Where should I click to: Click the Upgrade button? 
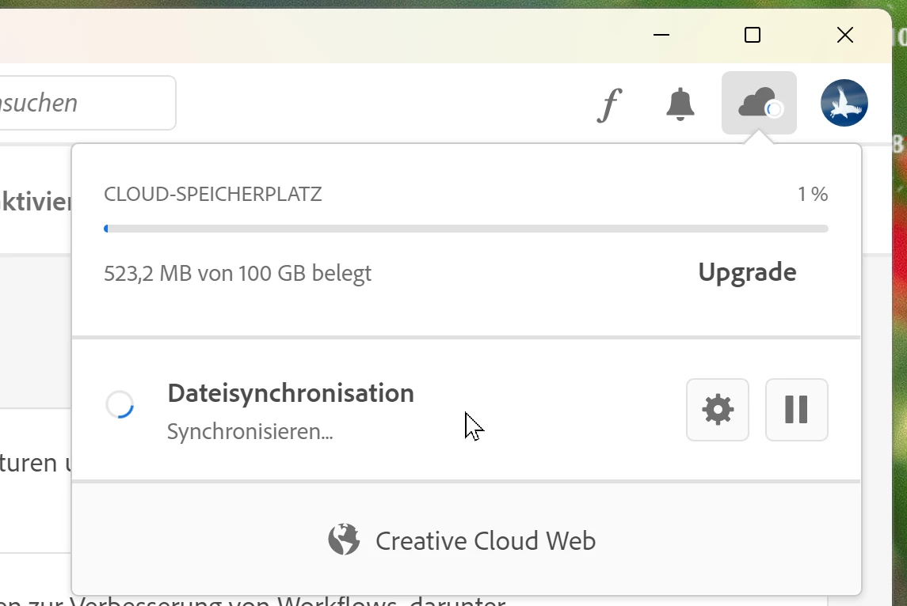pyautogui.click(x=747, y=272)
